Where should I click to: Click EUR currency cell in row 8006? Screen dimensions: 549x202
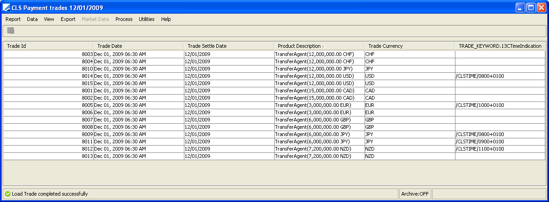click(x=409, y=112)
